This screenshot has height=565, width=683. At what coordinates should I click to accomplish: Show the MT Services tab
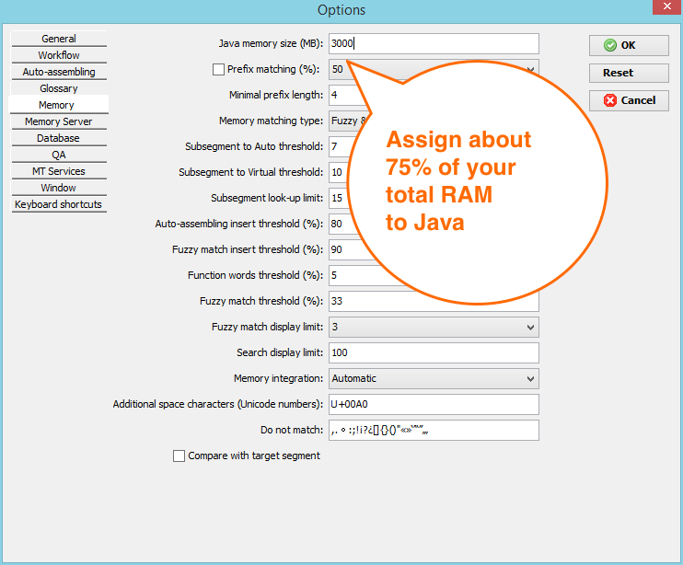point(59,171)
